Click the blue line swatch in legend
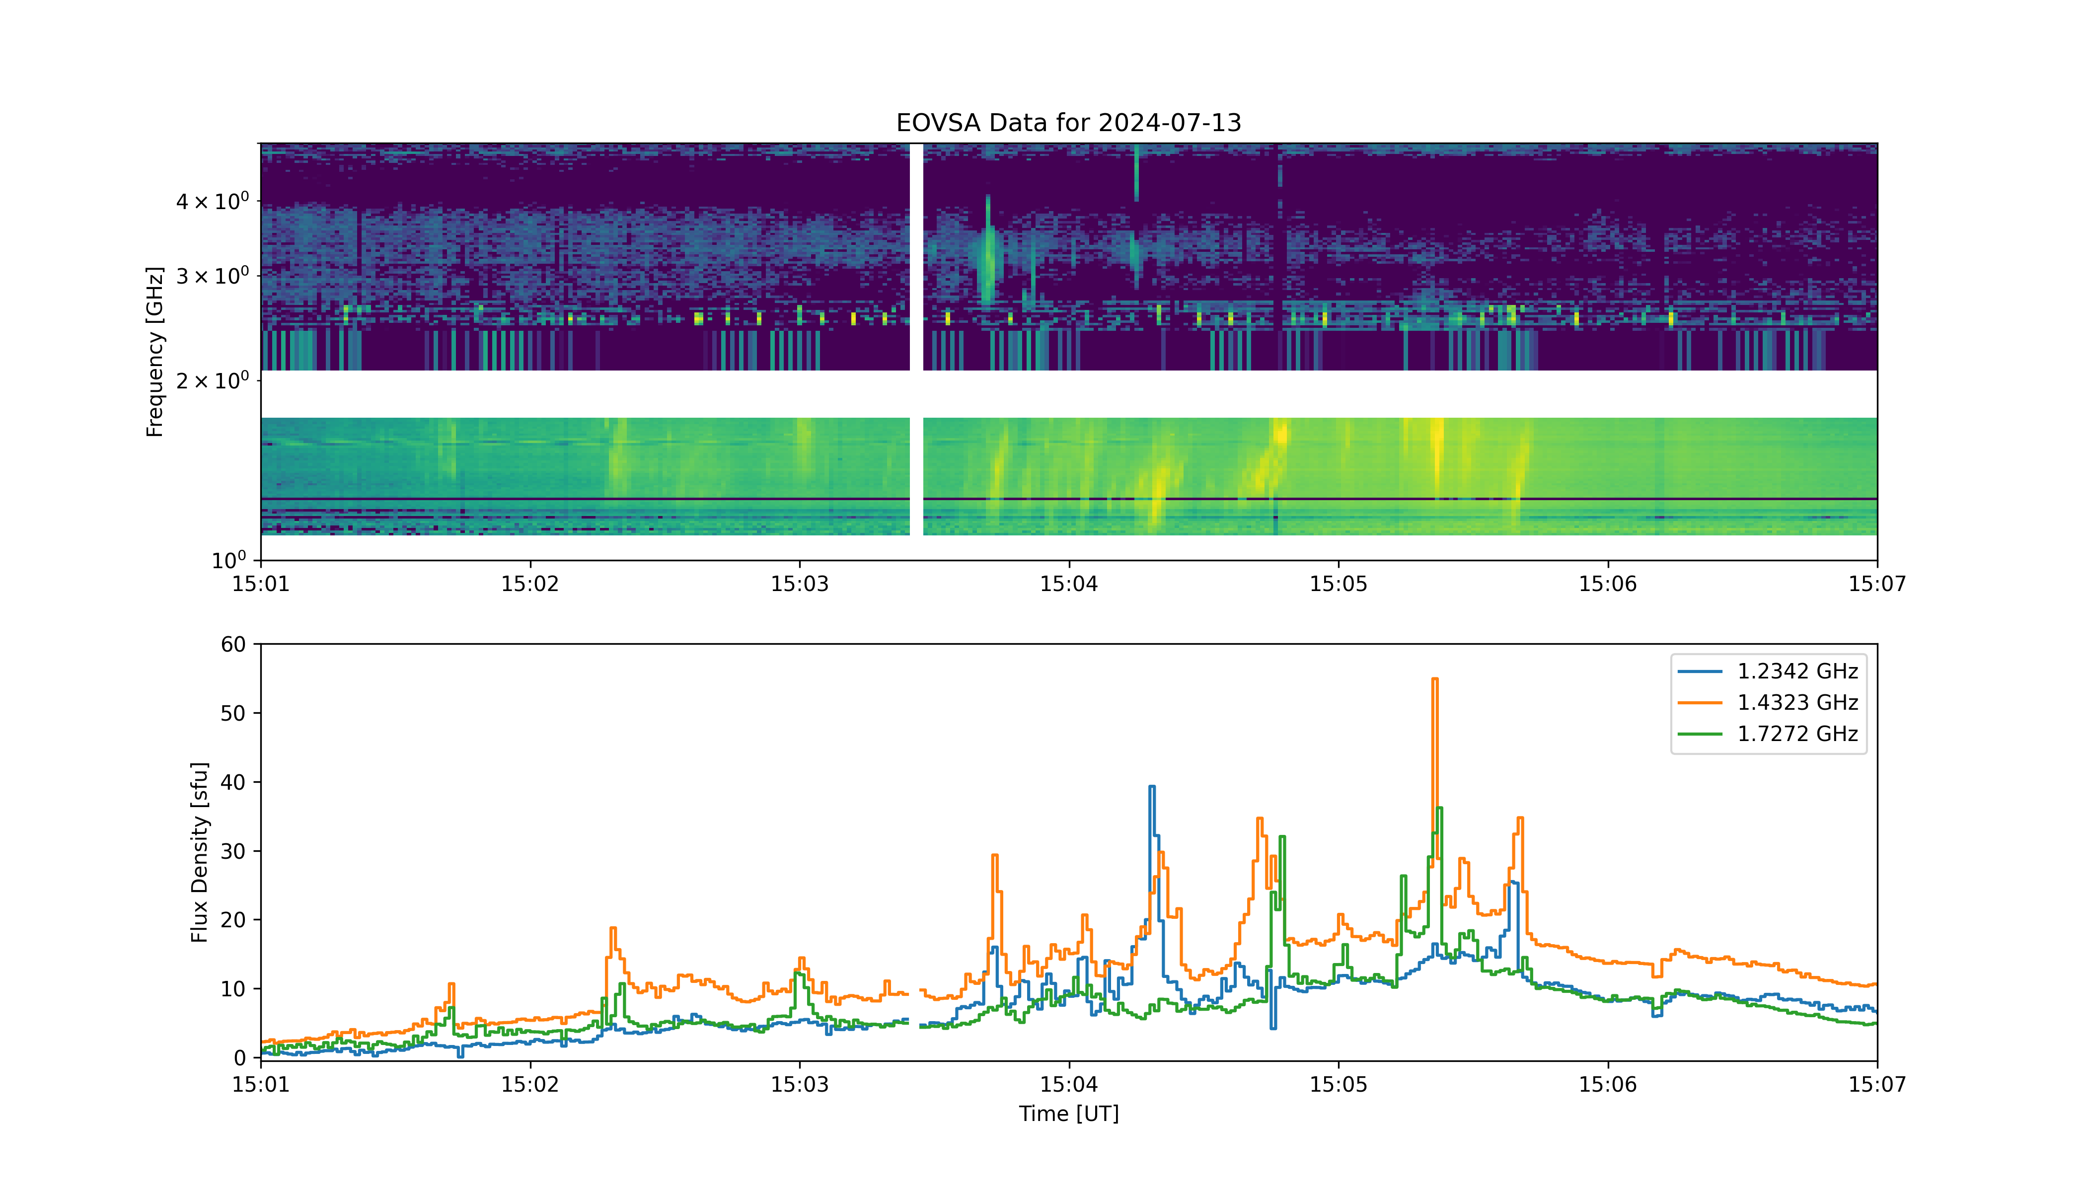This screenshot has height=1192, width=2086. click(x=1701, y=672)
